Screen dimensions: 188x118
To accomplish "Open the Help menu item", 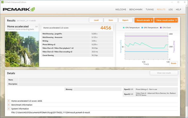I will 178,10.
